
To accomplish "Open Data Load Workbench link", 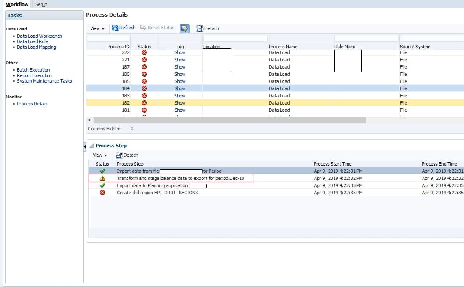I will (39, 36).
